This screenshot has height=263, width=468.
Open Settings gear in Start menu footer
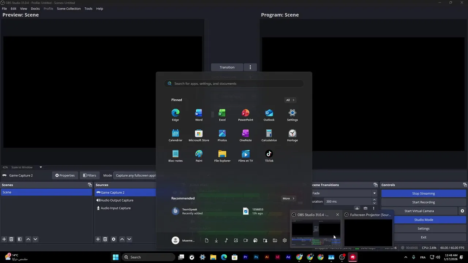tap(284, 240)
